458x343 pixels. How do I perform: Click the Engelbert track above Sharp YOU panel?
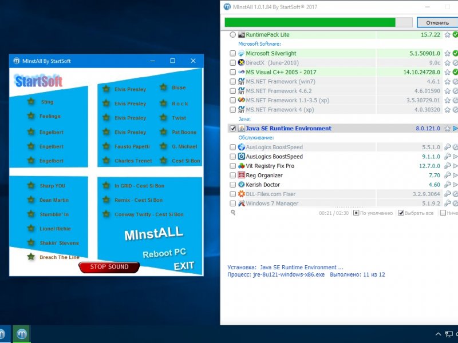tap(52, 161)
